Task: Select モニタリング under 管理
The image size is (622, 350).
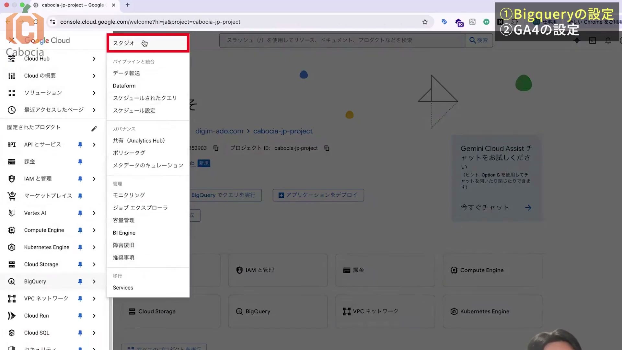Action: tap(129, 195)
